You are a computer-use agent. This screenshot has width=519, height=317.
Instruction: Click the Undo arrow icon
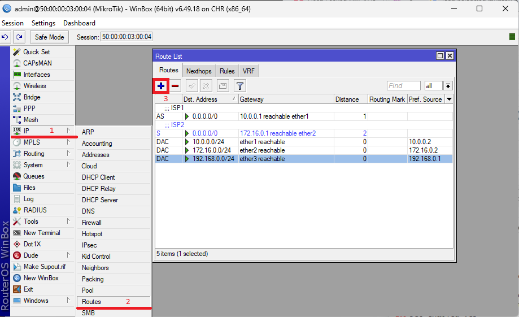pos(5,37)
